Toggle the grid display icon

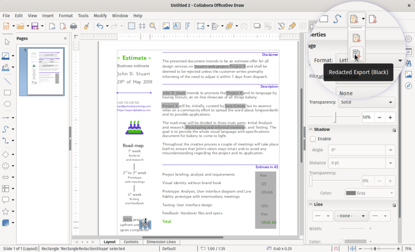click(131, 26)
